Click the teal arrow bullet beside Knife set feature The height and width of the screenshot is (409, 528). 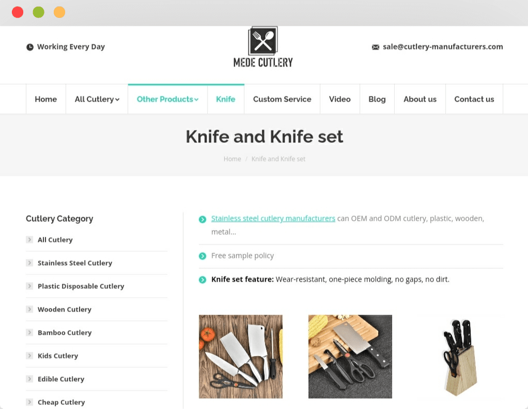pos(203,280)
